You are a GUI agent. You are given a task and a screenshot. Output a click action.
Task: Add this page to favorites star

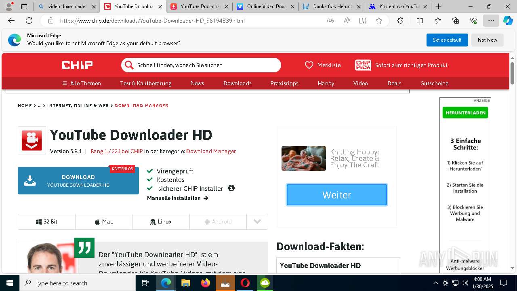coord(379,21)
